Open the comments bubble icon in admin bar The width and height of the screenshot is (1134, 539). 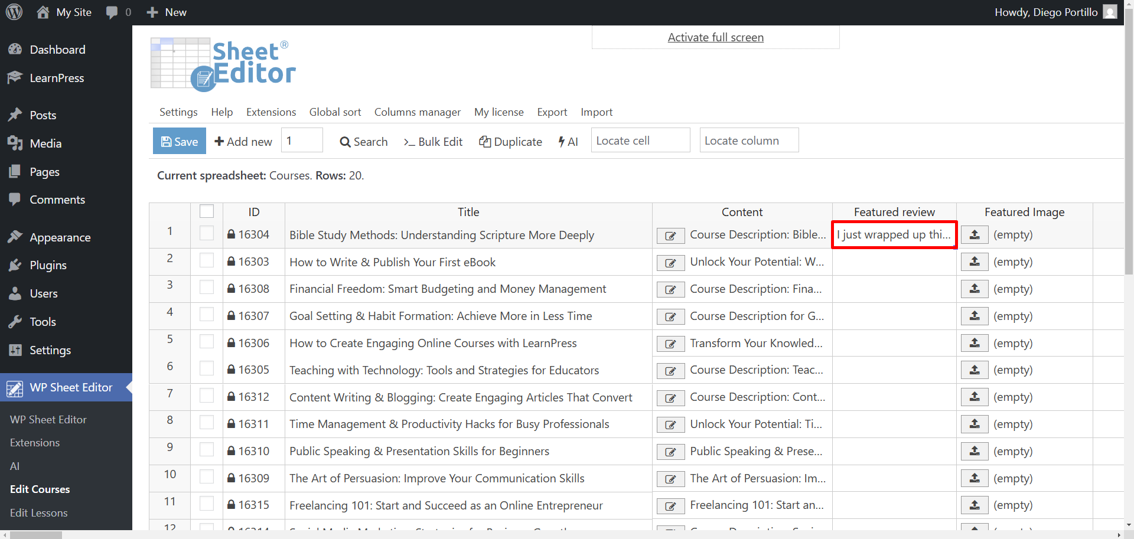pos(112,12)
